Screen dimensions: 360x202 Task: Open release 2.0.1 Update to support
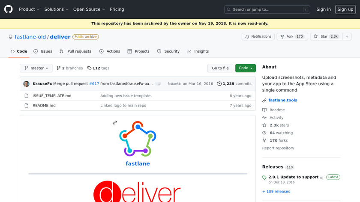[x=296, y=177]
